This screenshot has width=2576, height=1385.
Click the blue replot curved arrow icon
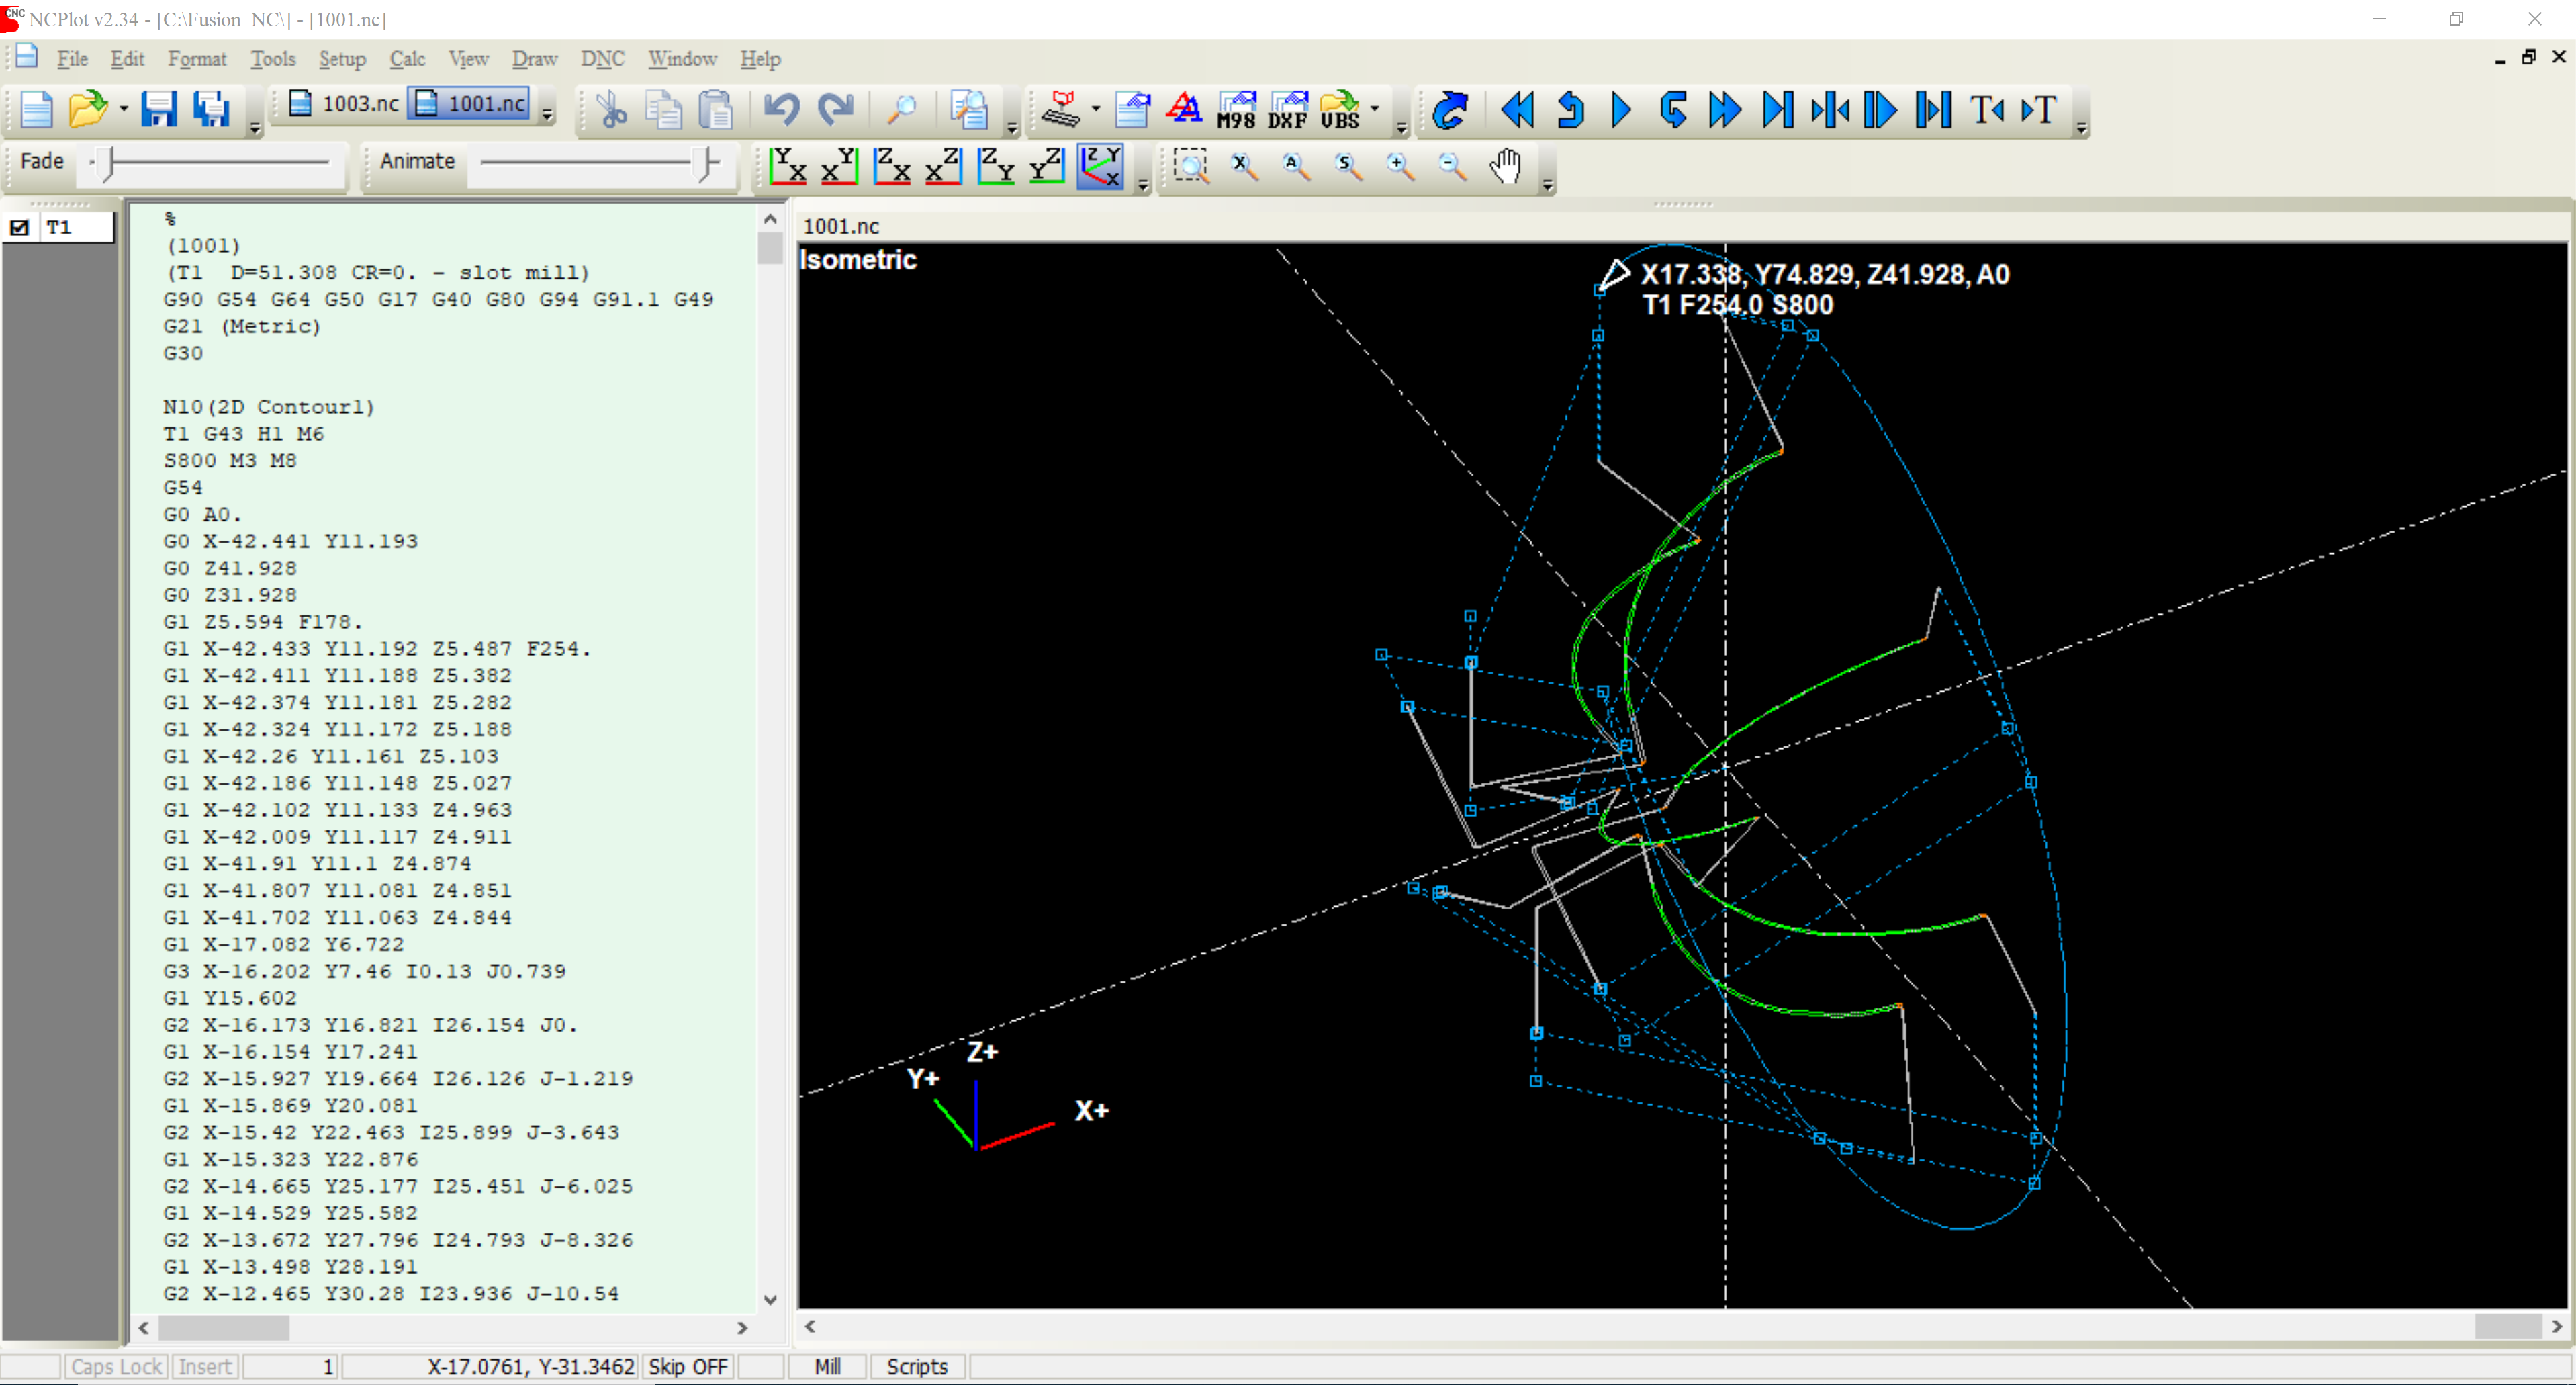click(1450, 109)
